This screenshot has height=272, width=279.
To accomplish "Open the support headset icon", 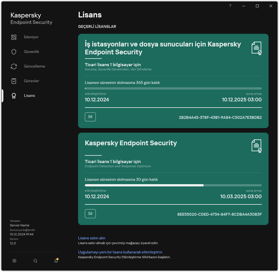I will tap(35, 261).
